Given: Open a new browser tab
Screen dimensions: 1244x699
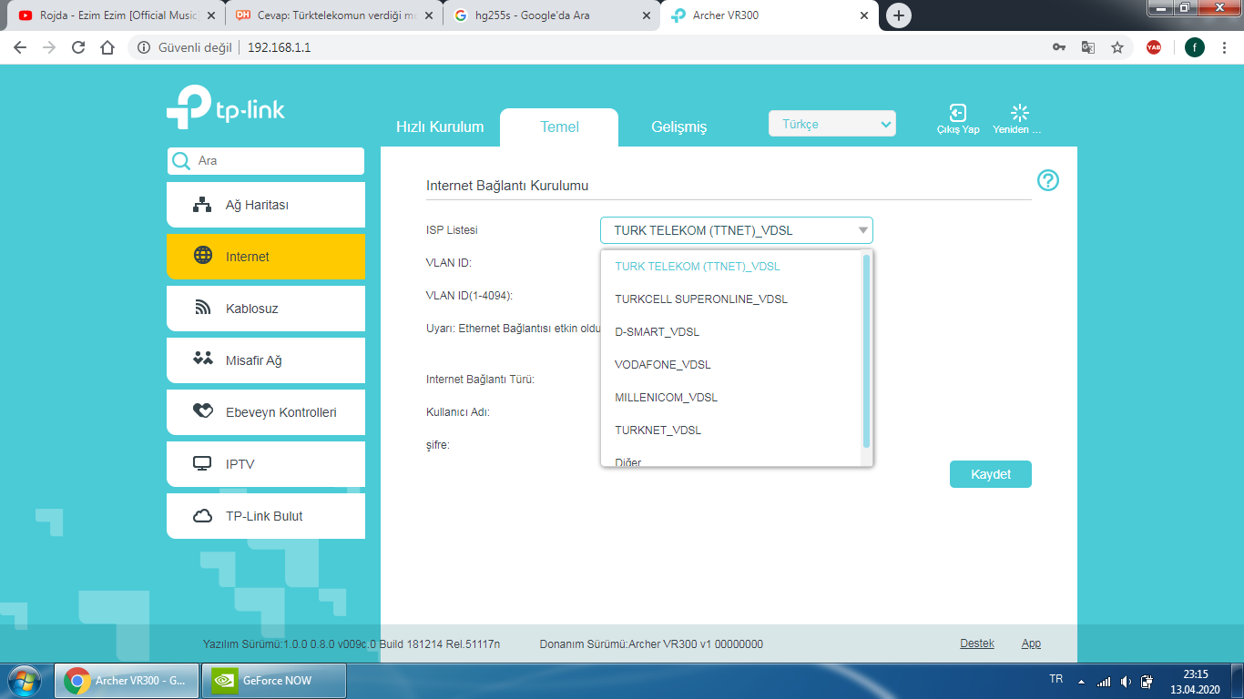Looking at the screenshot, I should point(899,15).
